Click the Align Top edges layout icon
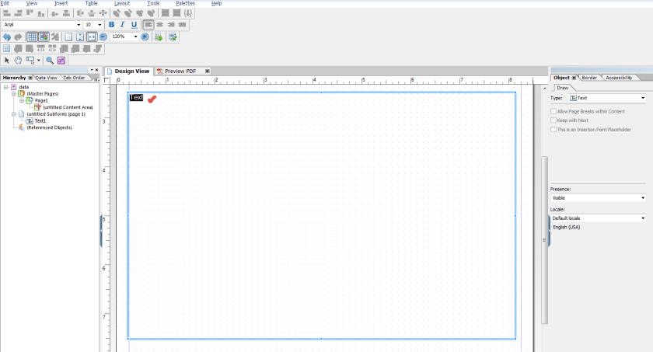This screenshot has width=653, height=352. 30,13
